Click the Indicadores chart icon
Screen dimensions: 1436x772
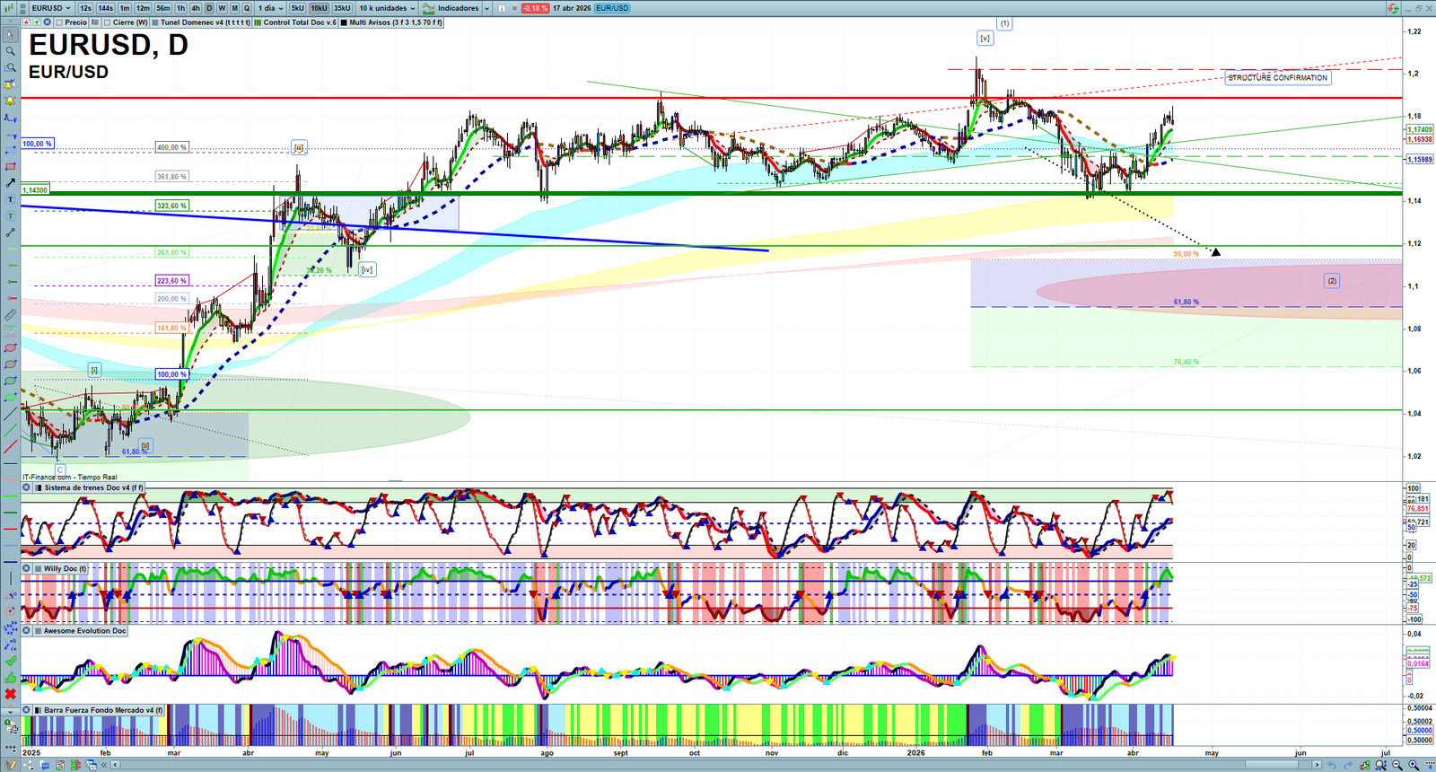[429, 8]
